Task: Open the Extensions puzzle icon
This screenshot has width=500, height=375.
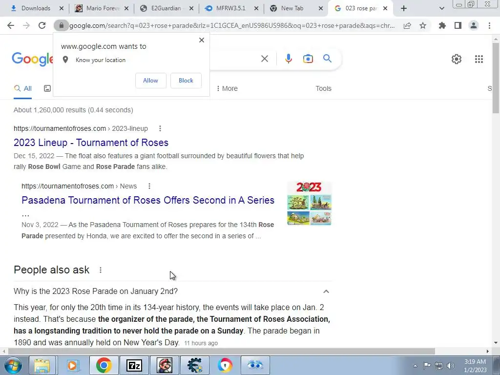Action: pos(442,25)
